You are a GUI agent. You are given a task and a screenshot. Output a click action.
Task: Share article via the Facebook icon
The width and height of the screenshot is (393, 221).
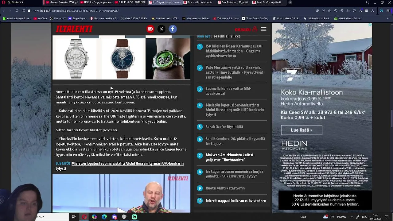(173, 29)
